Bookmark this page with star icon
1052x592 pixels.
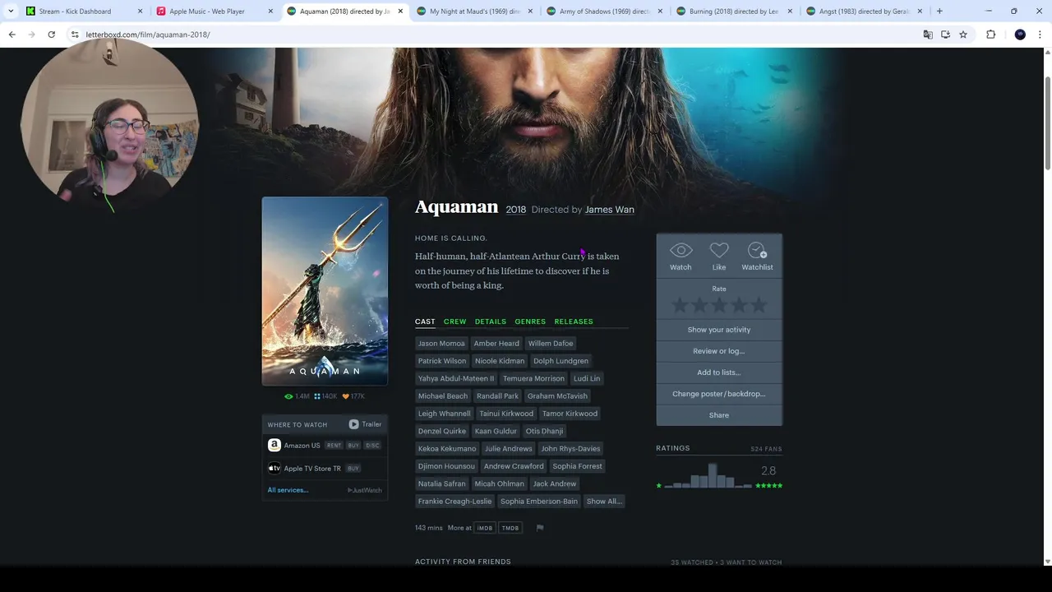tap(963, 35)
